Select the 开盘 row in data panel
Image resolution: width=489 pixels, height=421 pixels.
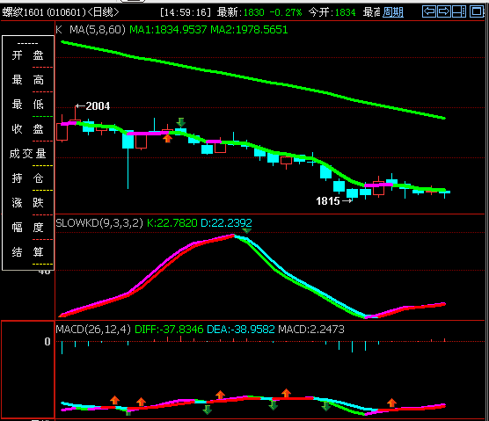28,55
